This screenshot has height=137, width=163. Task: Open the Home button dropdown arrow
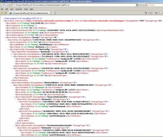coord(148,13)
